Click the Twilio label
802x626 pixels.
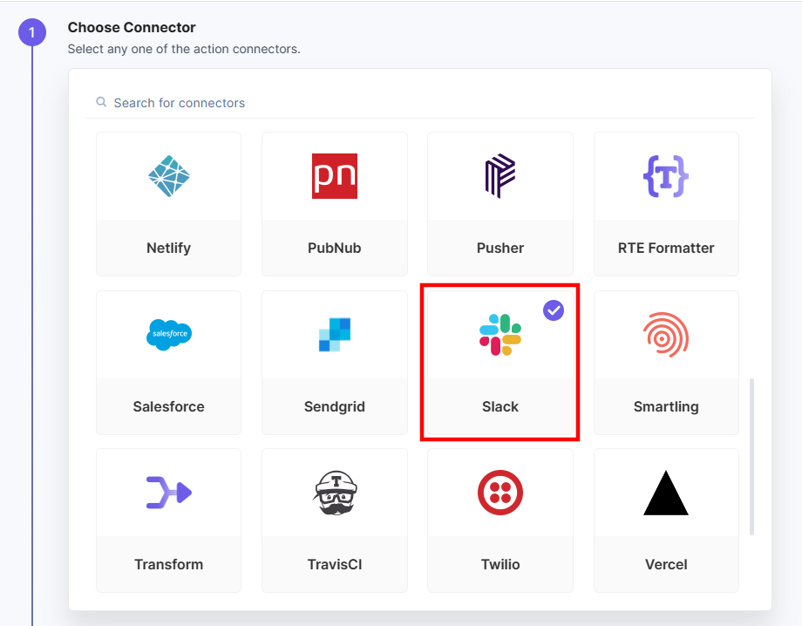tap(500, 565)
